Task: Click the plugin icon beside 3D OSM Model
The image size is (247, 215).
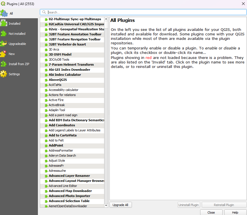Action: pyautogui.click(x=46, y=55)
